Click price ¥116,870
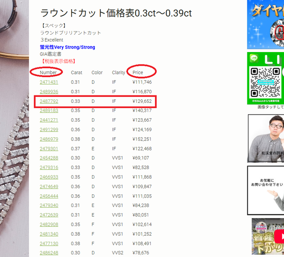 [142, 92]
